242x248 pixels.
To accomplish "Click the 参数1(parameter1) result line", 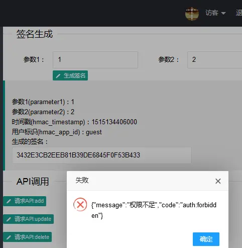I will pyautogui.click(x=43, y=102).
